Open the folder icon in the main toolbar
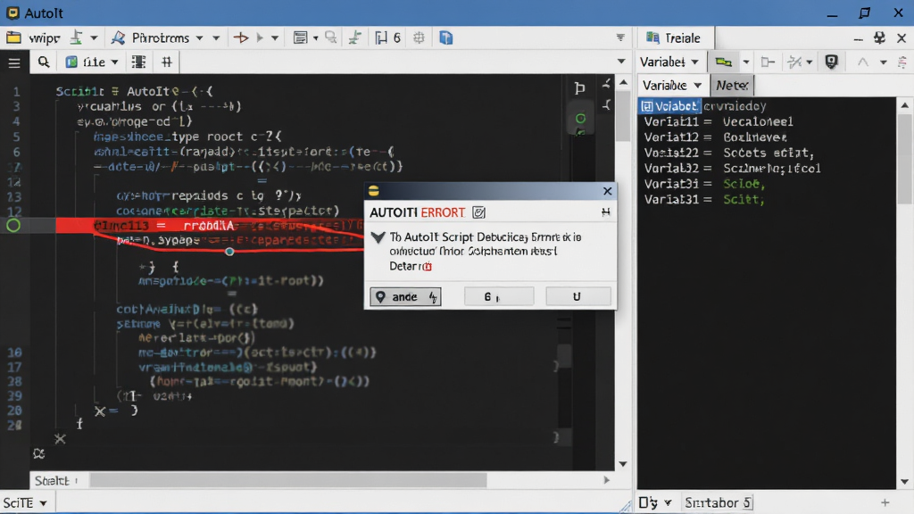Image resolution: width=914 pixels, height=514 pixels. tap(13, 37)
